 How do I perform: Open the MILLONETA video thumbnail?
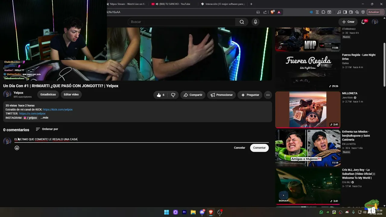[x=308, y=110]
